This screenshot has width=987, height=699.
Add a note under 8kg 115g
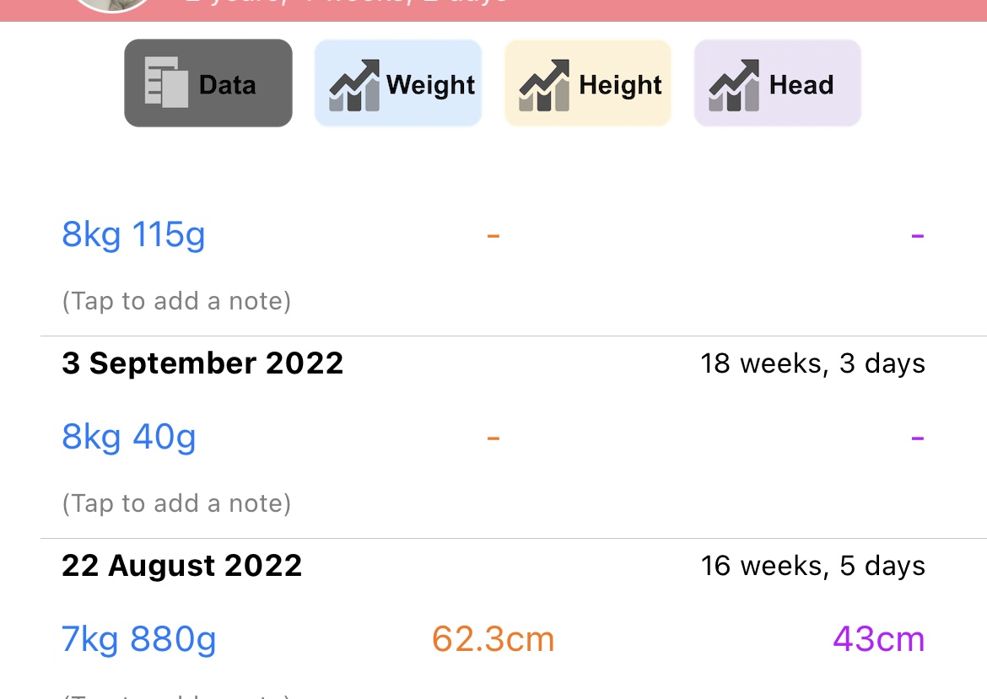tap(176, 301)
